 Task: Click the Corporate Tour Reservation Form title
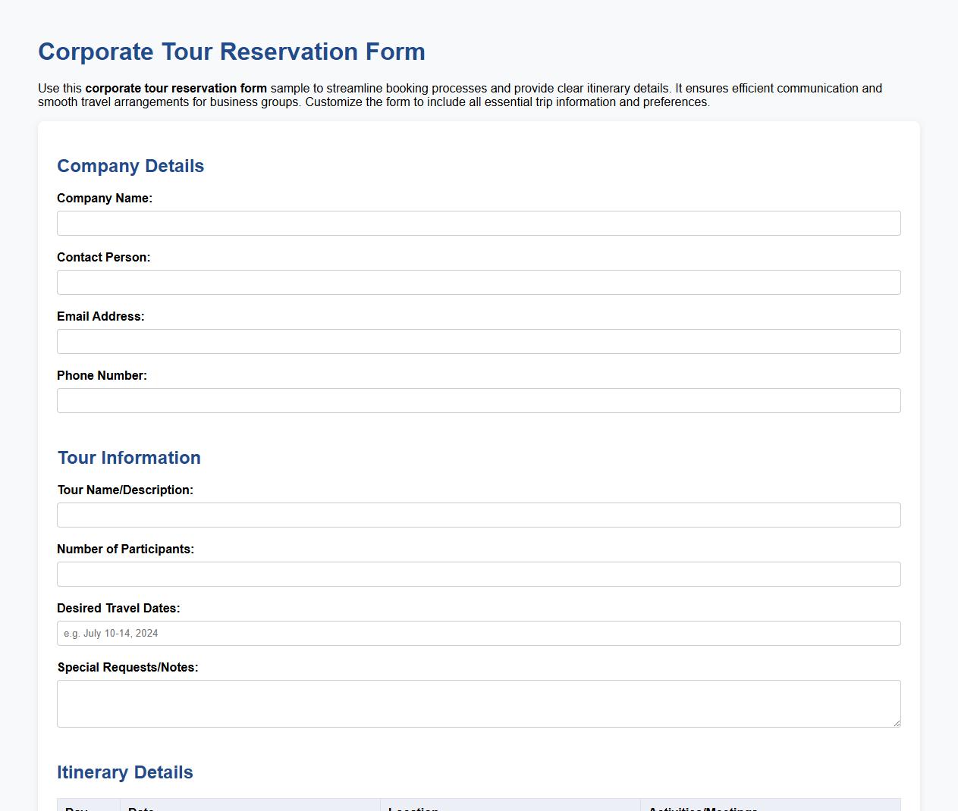[231, 52]
